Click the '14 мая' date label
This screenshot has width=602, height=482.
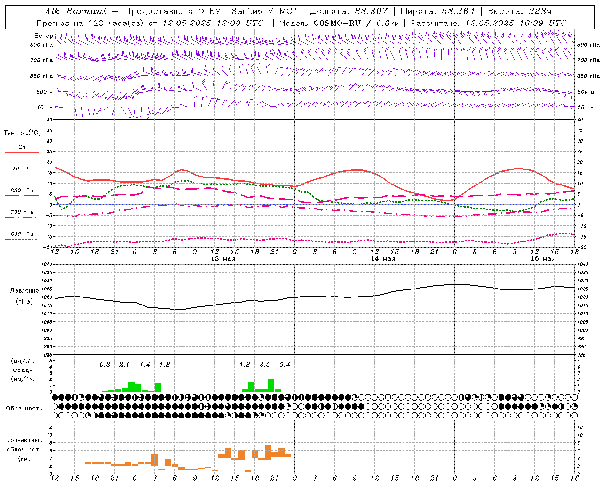tap(383, 259)
